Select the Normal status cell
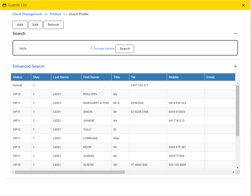This screenshot has width=251, height=196. coord(21,85)
